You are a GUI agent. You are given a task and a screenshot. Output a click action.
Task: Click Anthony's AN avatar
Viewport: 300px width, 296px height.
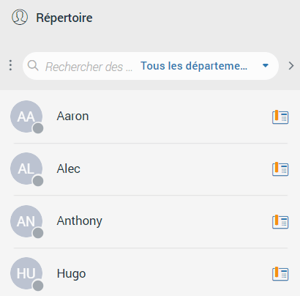[x=26, y=221]
